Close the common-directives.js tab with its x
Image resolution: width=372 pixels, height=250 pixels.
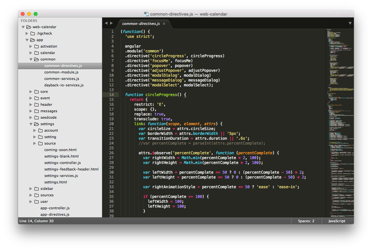pyautogui.click(x=164, y=24)
